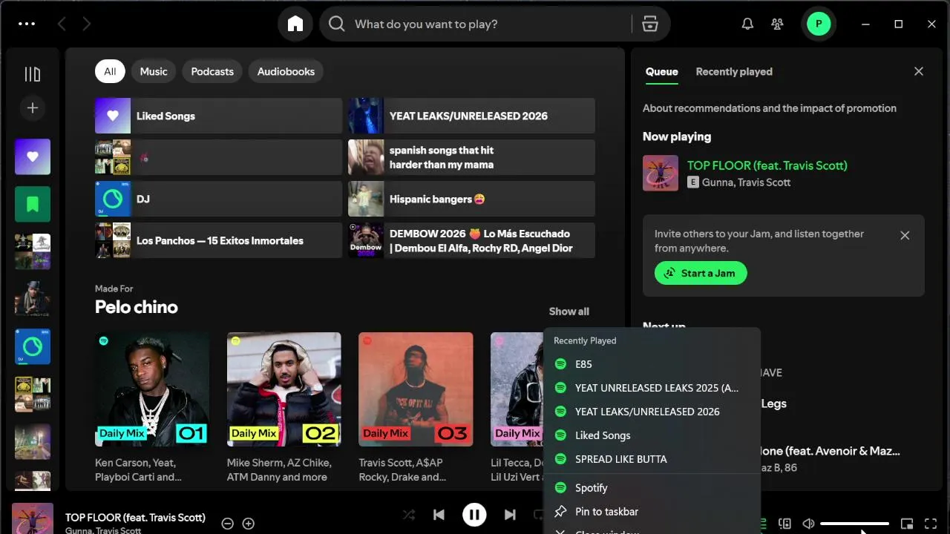Open the DJ item in the sidebar

(33, 346)
